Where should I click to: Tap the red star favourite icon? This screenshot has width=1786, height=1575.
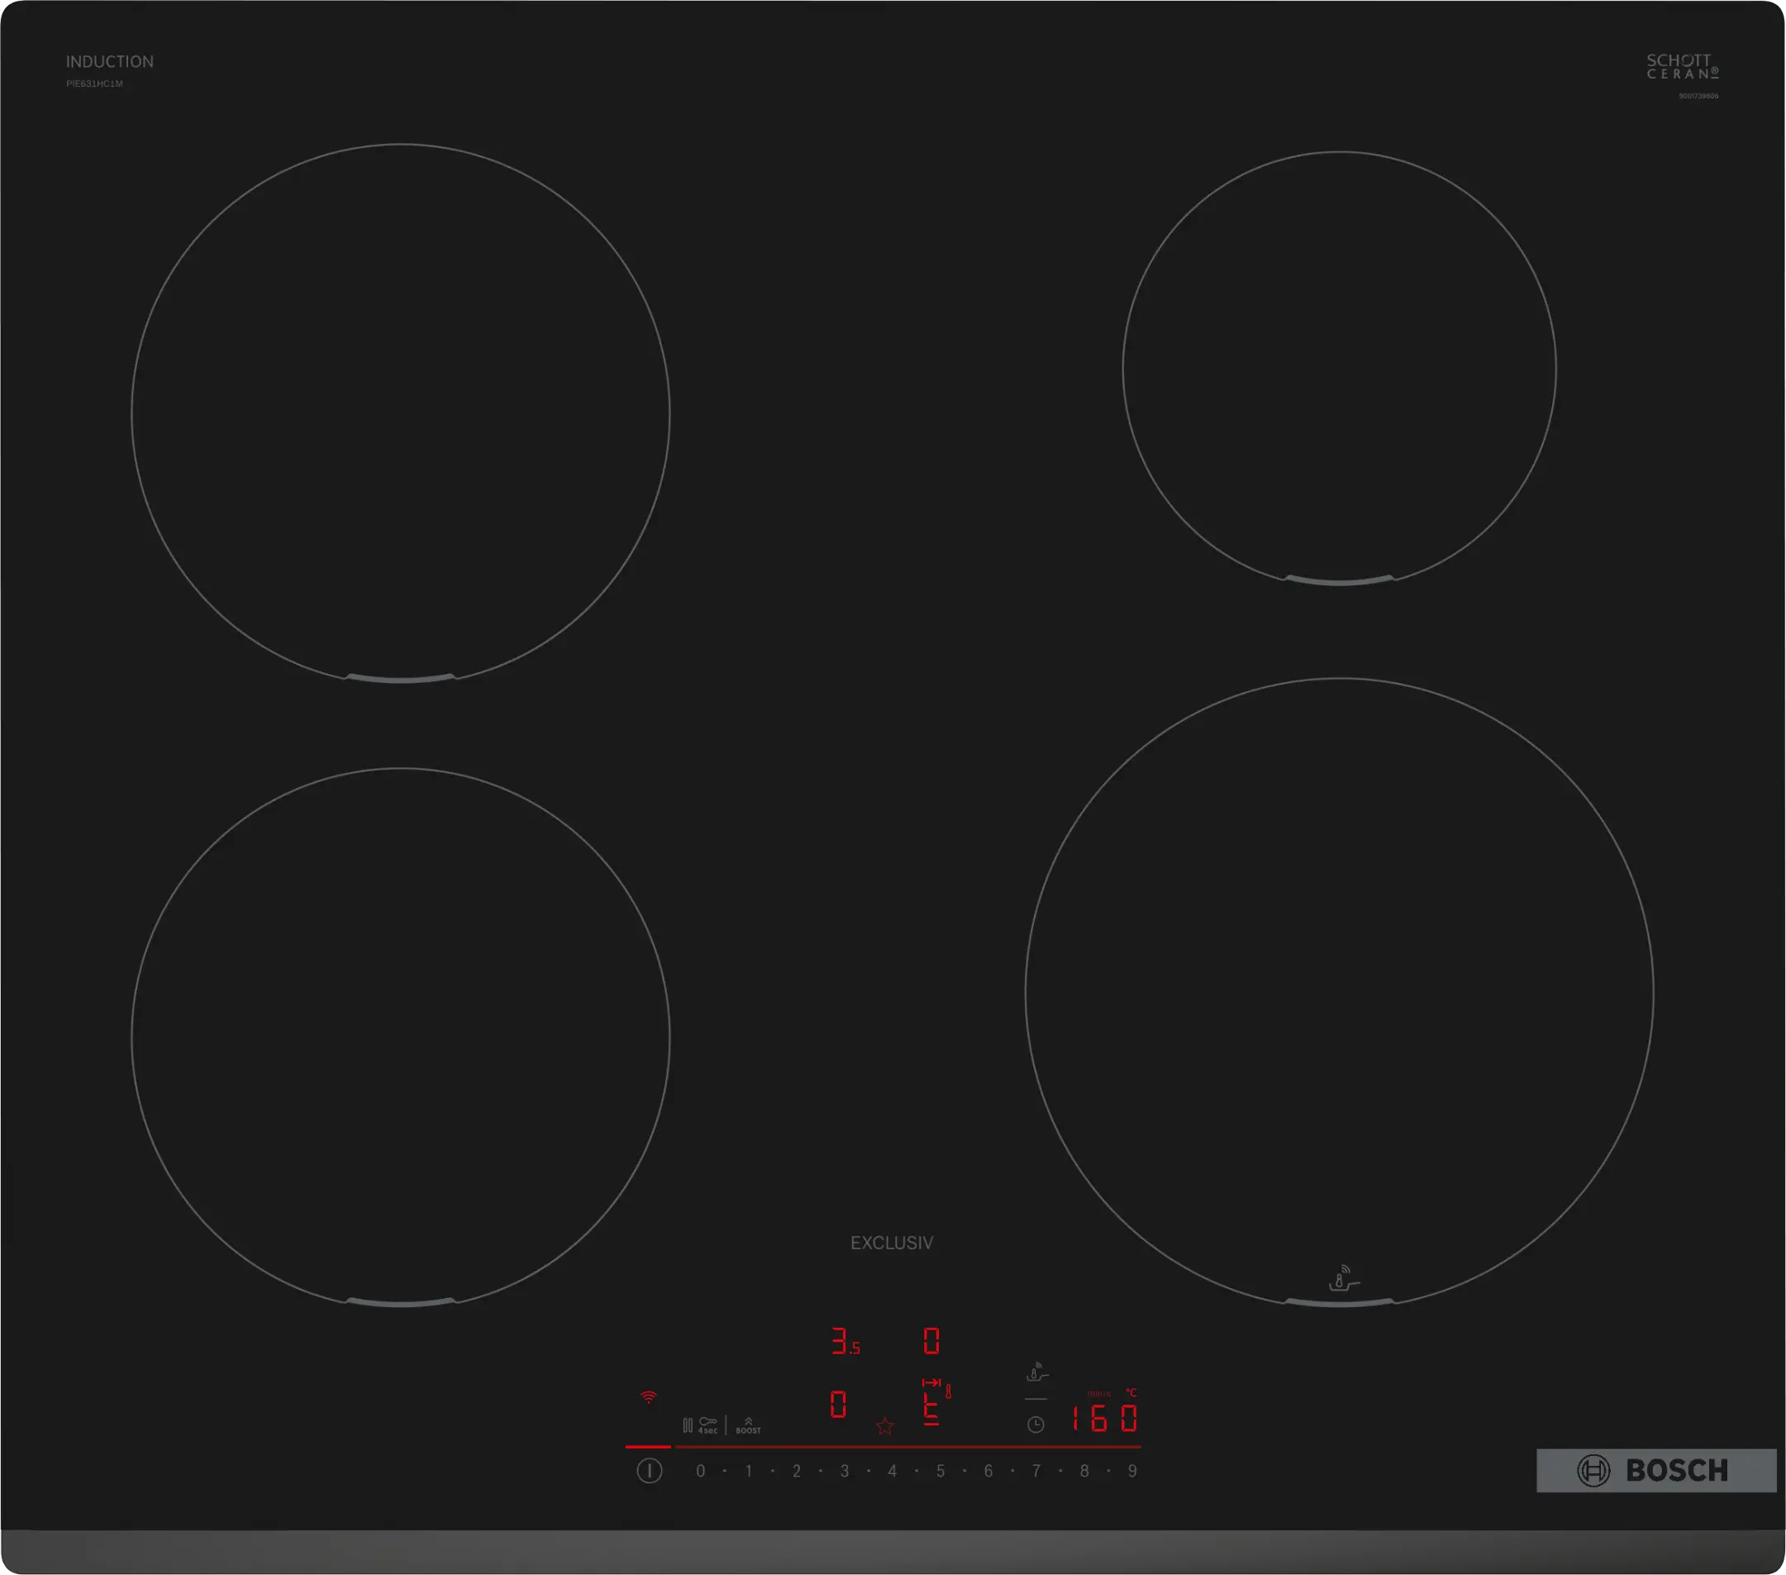[x=884, y=1427]
